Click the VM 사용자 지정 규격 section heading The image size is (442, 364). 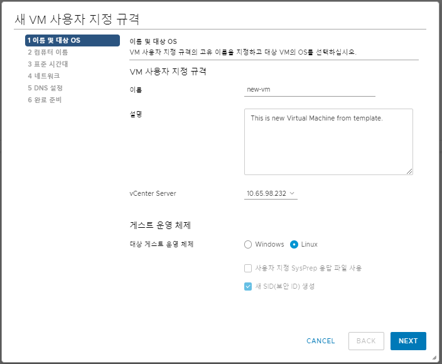[x=168, y=72]
